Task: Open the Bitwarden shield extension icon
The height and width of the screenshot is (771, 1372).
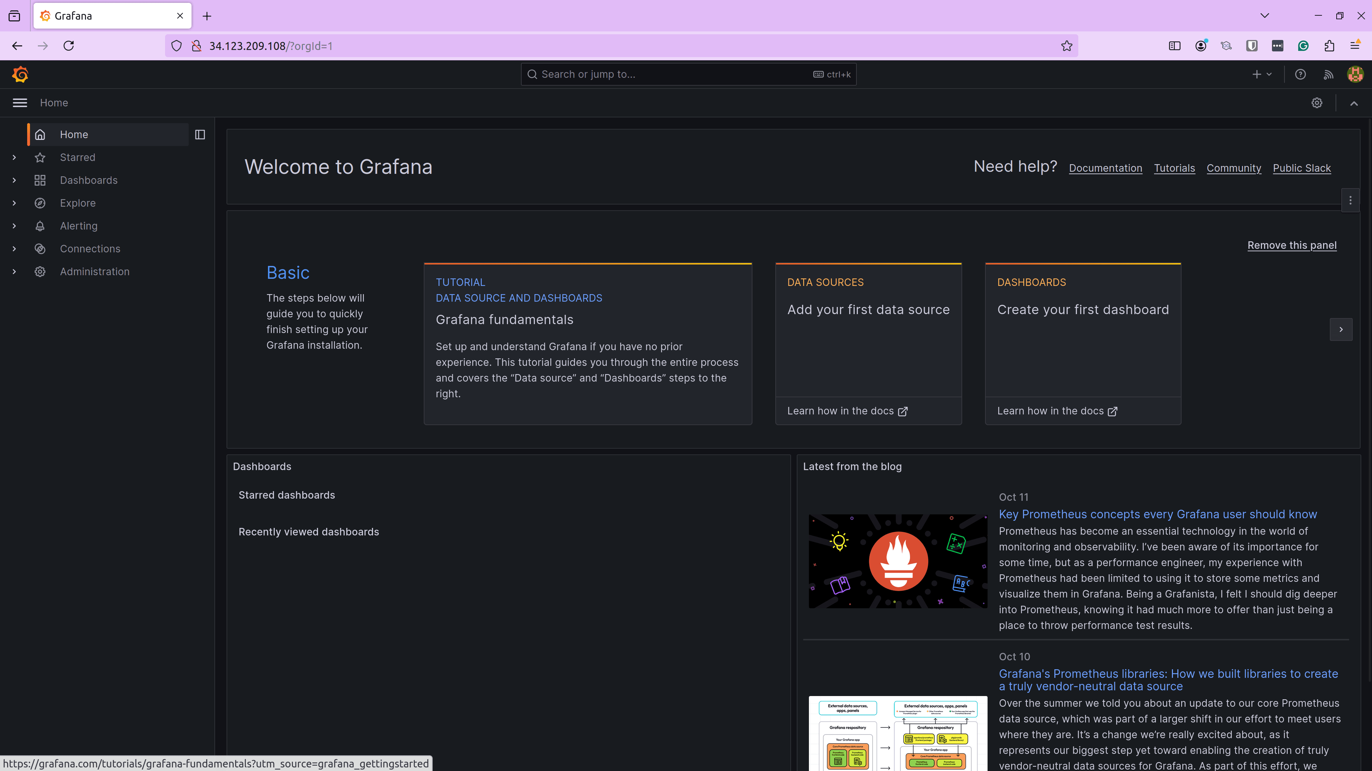Action: [1252, 46]
